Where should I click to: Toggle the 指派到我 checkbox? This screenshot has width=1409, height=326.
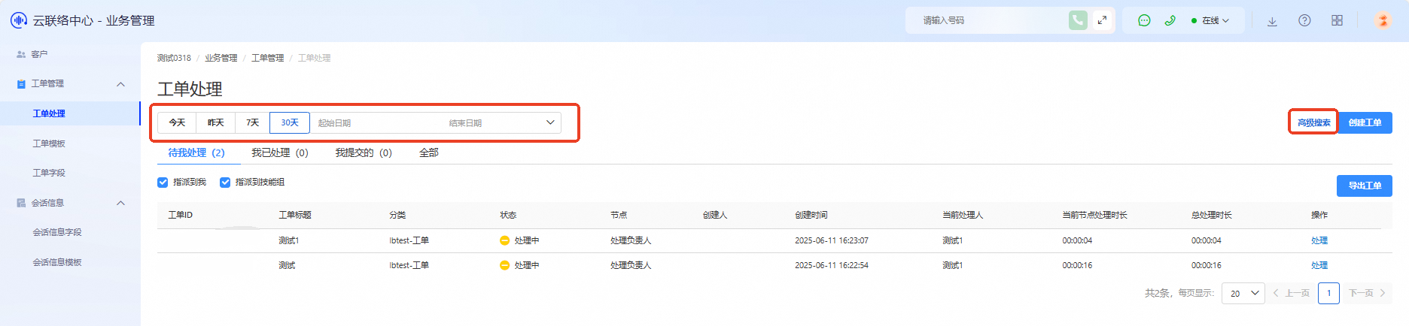(x=163, y=182)
